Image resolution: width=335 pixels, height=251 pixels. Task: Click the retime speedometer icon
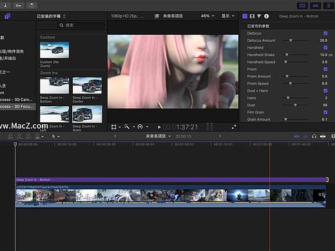140,127
